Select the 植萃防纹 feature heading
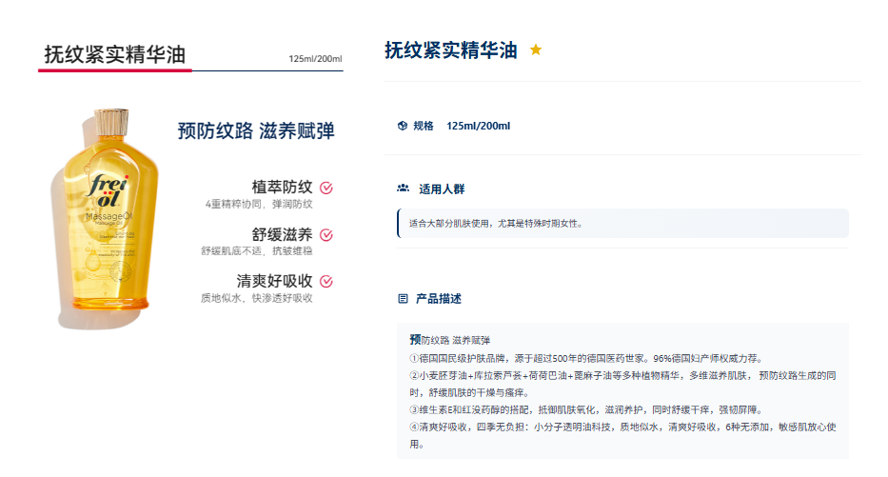The width and height of the screenshot is (888, 477). coord(282,187)
